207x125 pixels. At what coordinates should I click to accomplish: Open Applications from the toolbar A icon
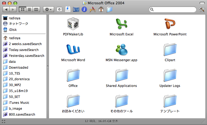pyautogui.click(x=93, y=9)
